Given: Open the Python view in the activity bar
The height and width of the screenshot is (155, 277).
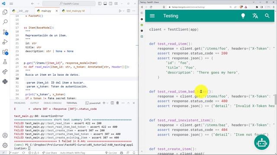Looking at the screenshot, I should [5, 81].
